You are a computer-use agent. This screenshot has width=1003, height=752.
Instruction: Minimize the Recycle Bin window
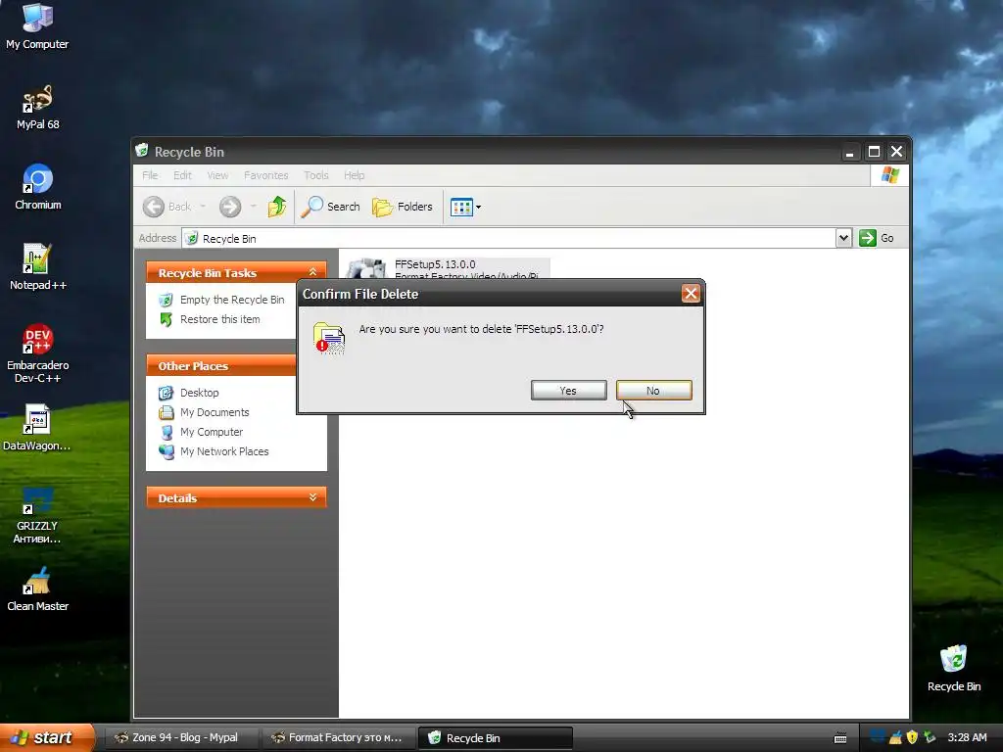click(x=849, y=152)
